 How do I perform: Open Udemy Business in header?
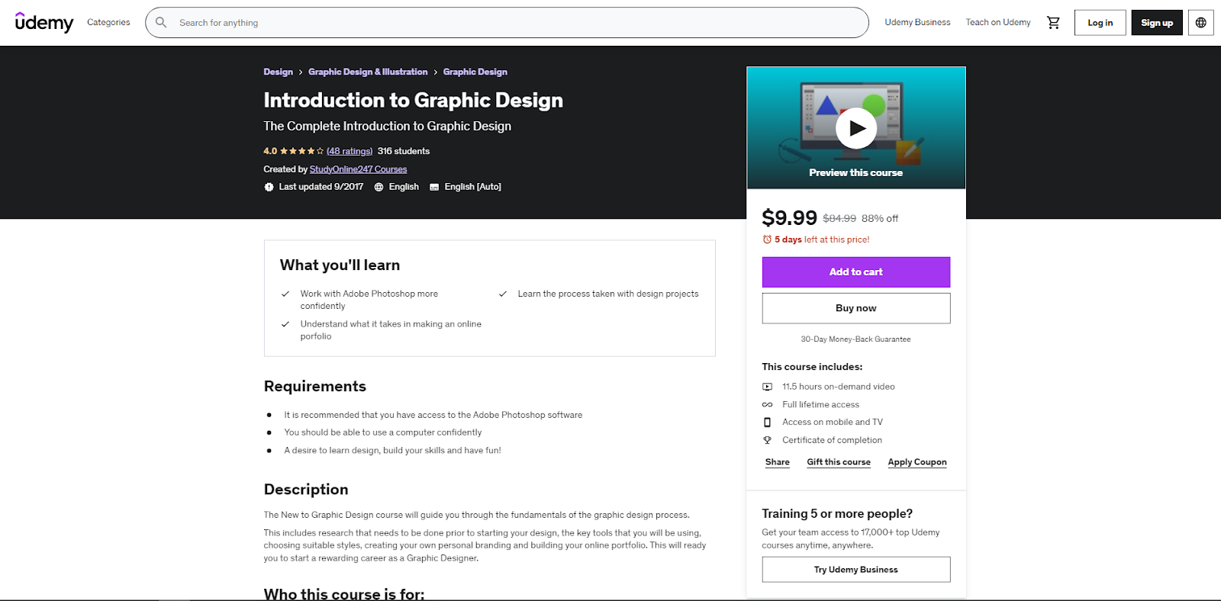click(917, 23)
